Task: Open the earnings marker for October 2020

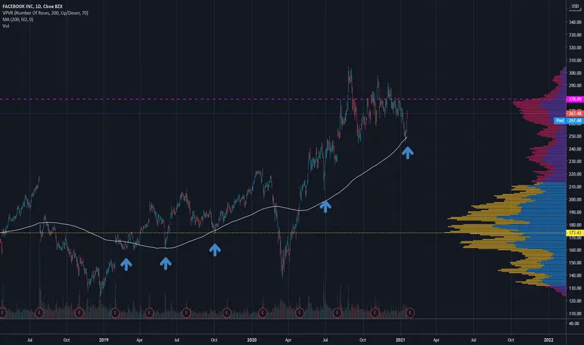Action: [x=375, y=312]
